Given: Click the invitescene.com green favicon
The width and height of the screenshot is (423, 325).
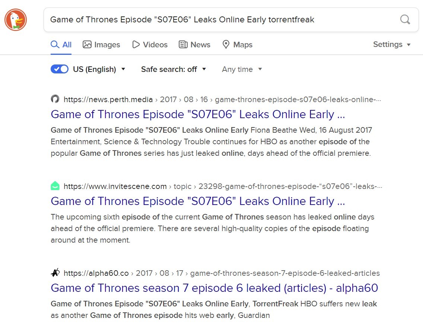Looking at the screenshot, I should pyautogui.click(x=55, y=186).
